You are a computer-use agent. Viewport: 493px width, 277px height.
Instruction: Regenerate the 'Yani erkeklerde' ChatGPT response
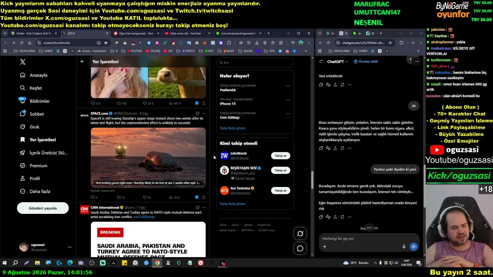click(342, 85)
